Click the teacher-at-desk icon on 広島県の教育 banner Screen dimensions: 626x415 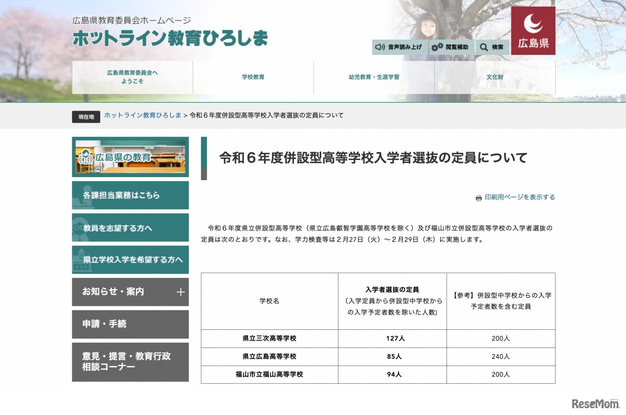click(x=86, y=158)
